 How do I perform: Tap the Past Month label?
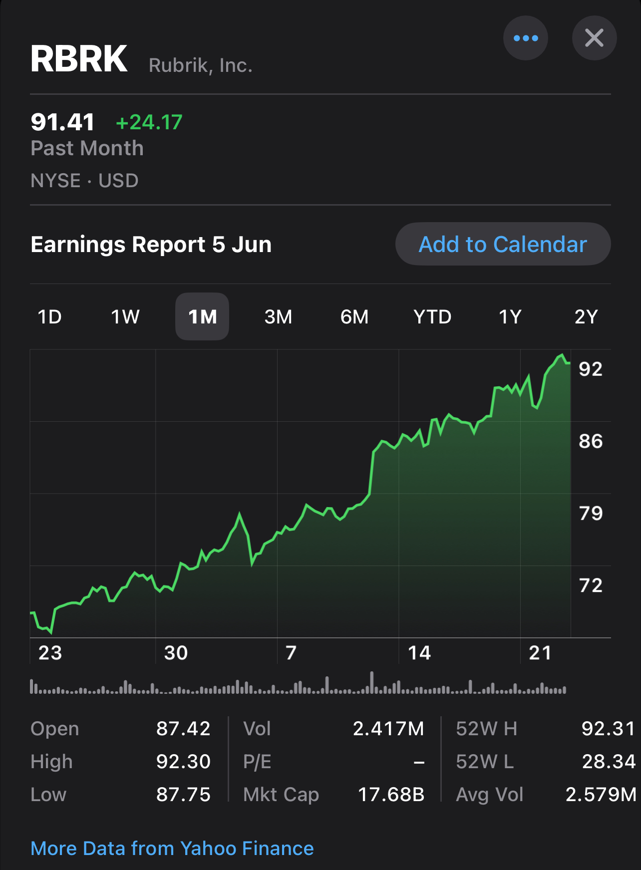click(x=87, y=148)
